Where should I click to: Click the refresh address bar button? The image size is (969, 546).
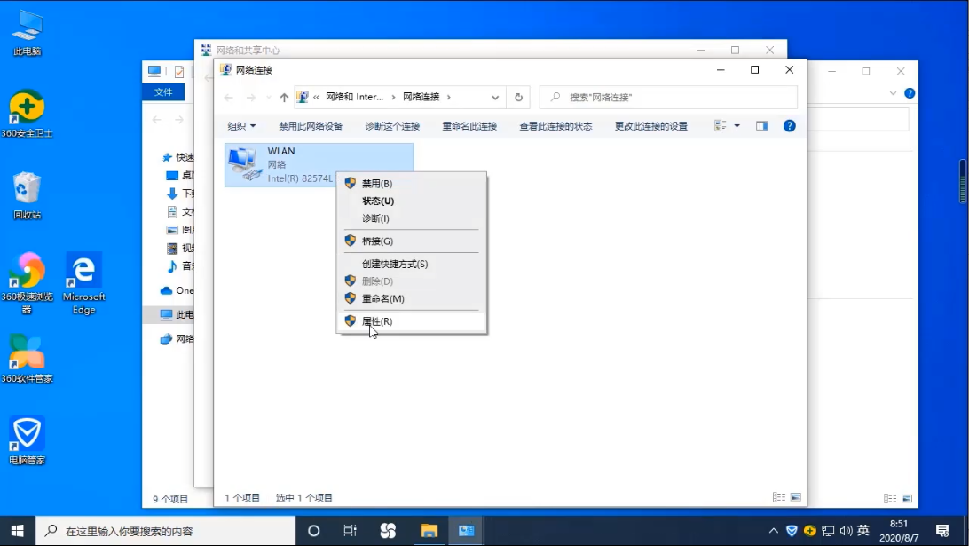(x=519, y=97)
